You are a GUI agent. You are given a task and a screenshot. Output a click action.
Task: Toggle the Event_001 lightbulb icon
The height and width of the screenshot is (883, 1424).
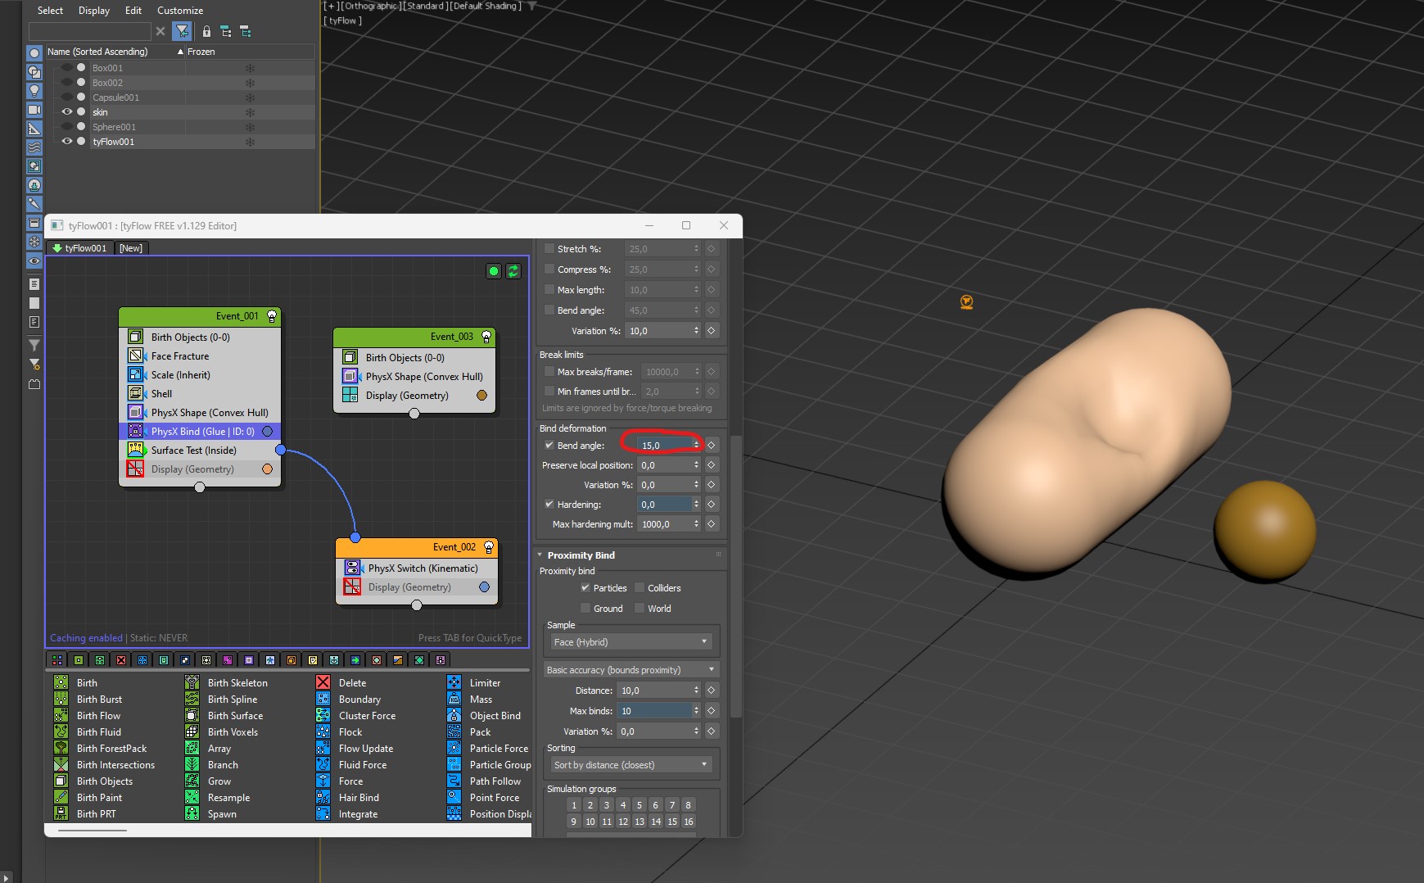(273, 316)
